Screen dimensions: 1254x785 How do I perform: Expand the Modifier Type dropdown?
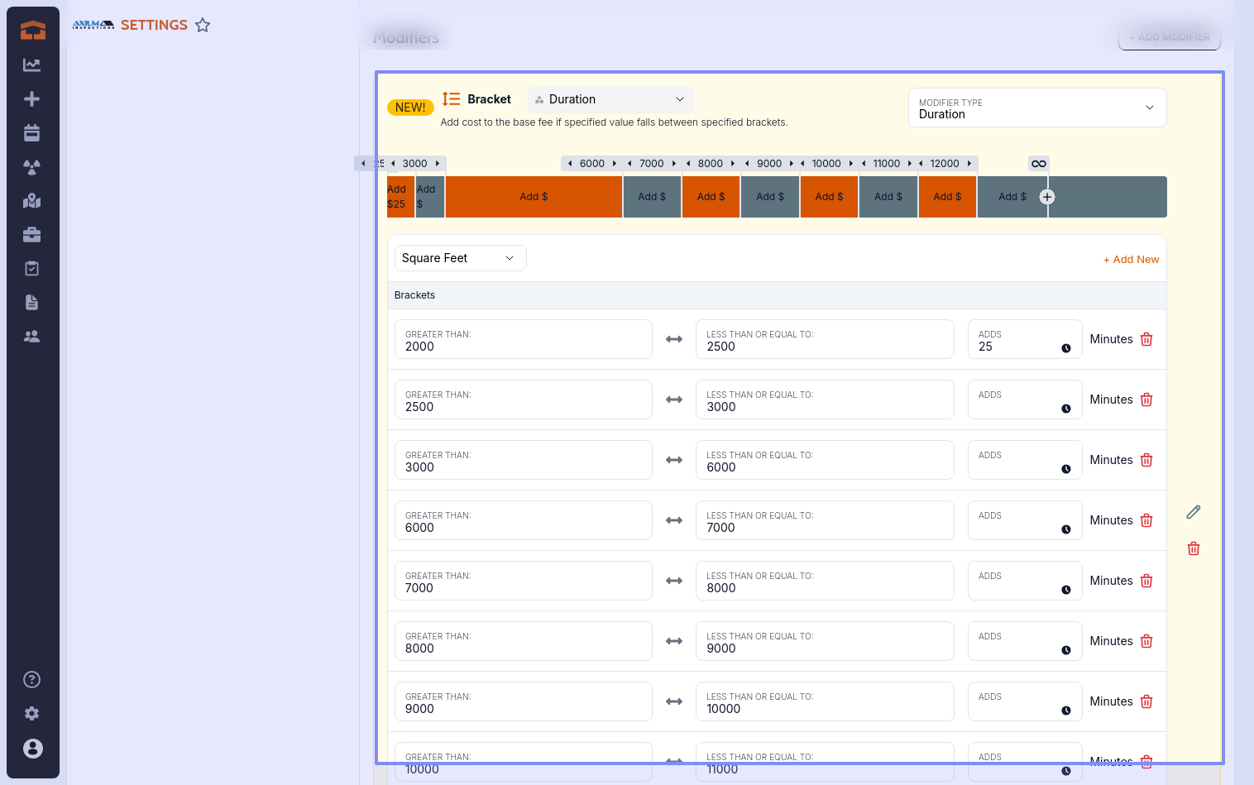click(x=1036, y=108)
